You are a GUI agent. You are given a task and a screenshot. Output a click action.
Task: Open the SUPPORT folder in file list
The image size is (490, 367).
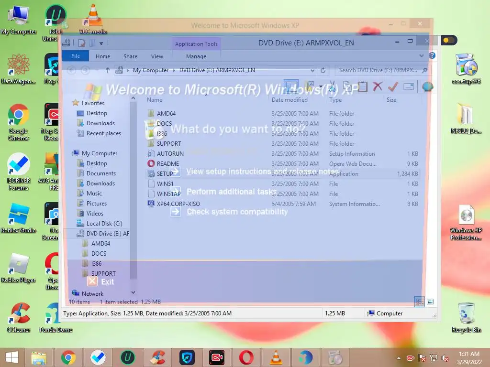(x=169, y=144)
